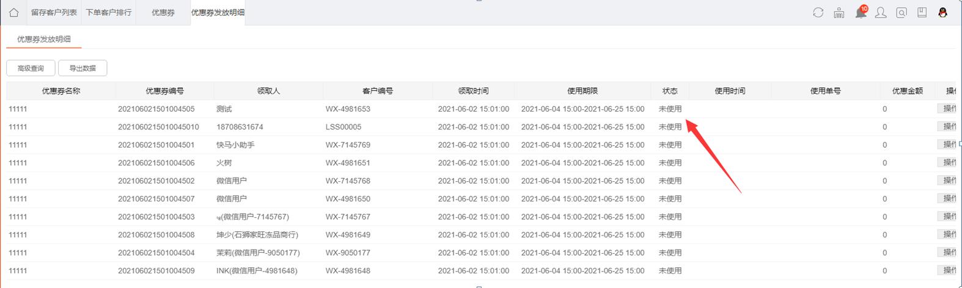The width and height of the screenshot is (962, 288).
Task: Open notifications bell with 10 badge
Action: 861,12
